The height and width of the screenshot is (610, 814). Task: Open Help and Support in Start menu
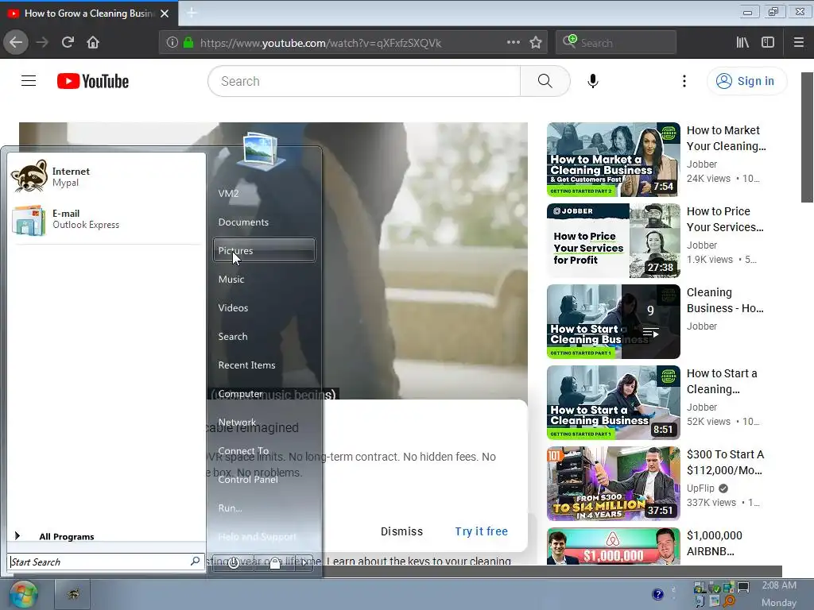coord(263,536)
